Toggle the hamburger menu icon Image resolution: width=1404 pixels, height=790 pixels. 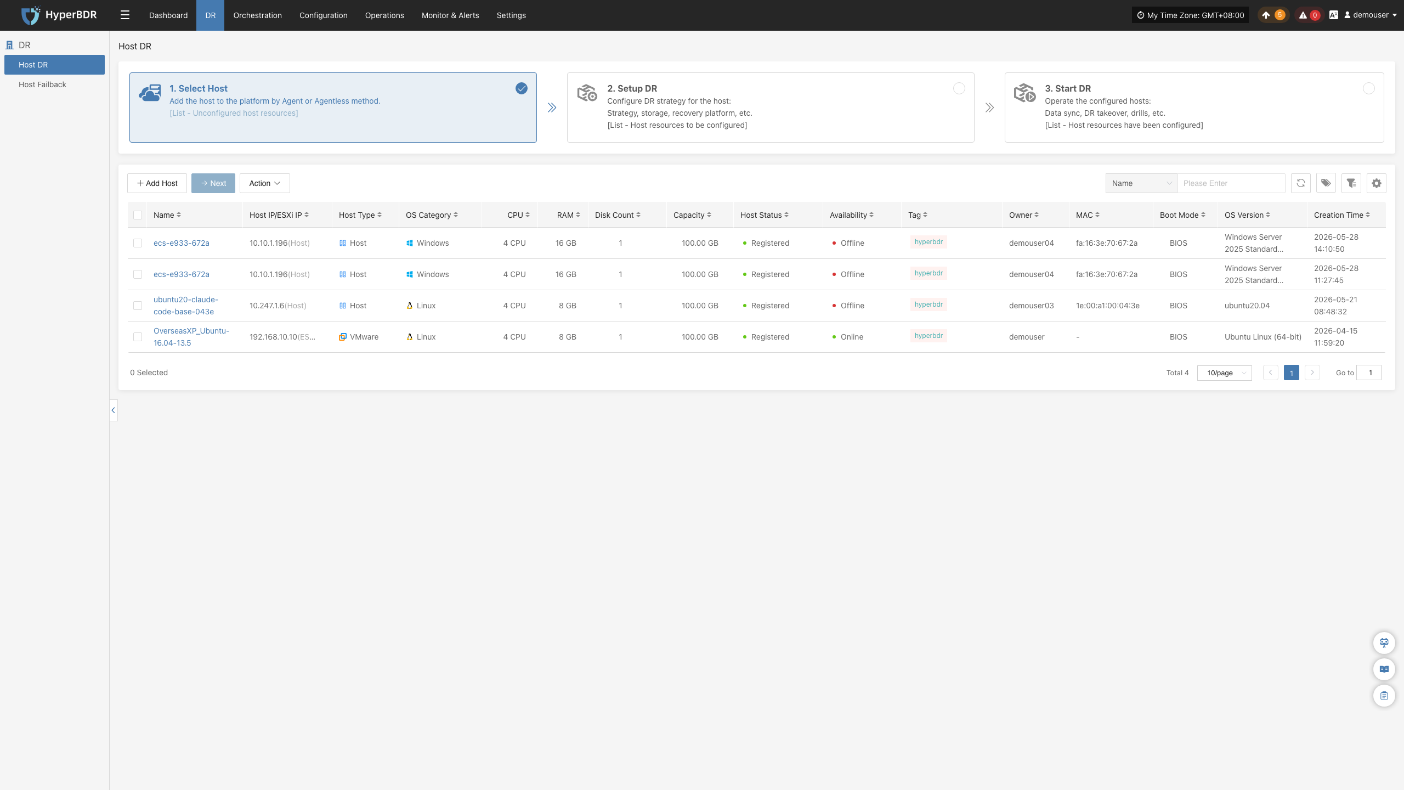tap(125, 15)
